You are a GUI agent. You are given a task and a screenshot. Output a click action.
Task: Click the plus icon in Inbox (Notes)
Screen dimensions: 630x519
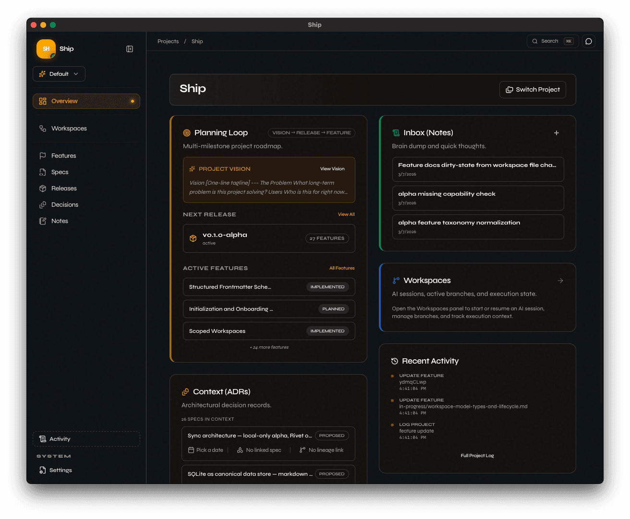[557, 133]
